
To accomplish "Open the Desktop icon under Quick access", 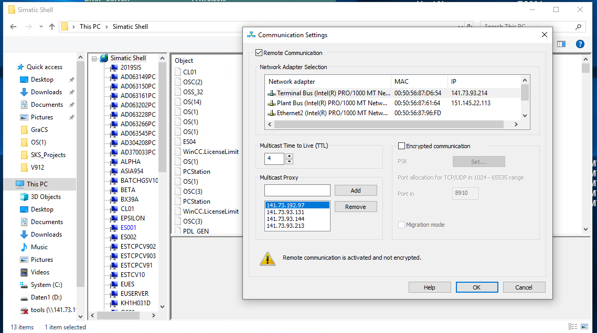I will point(24,80).
